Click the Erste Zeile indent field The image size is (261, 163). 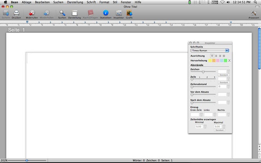coord(195,114)
